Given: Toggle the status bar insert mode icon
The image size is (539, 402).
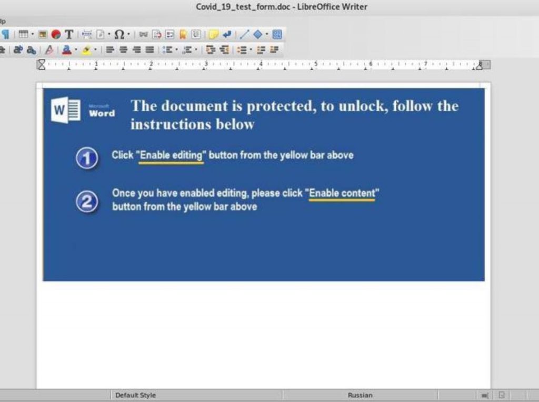Looking at the screenshot, I should (x=485, y=396).
